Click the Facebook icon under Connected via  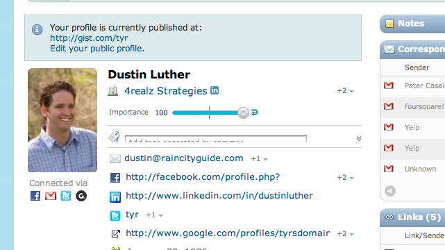tap(35, 196)
